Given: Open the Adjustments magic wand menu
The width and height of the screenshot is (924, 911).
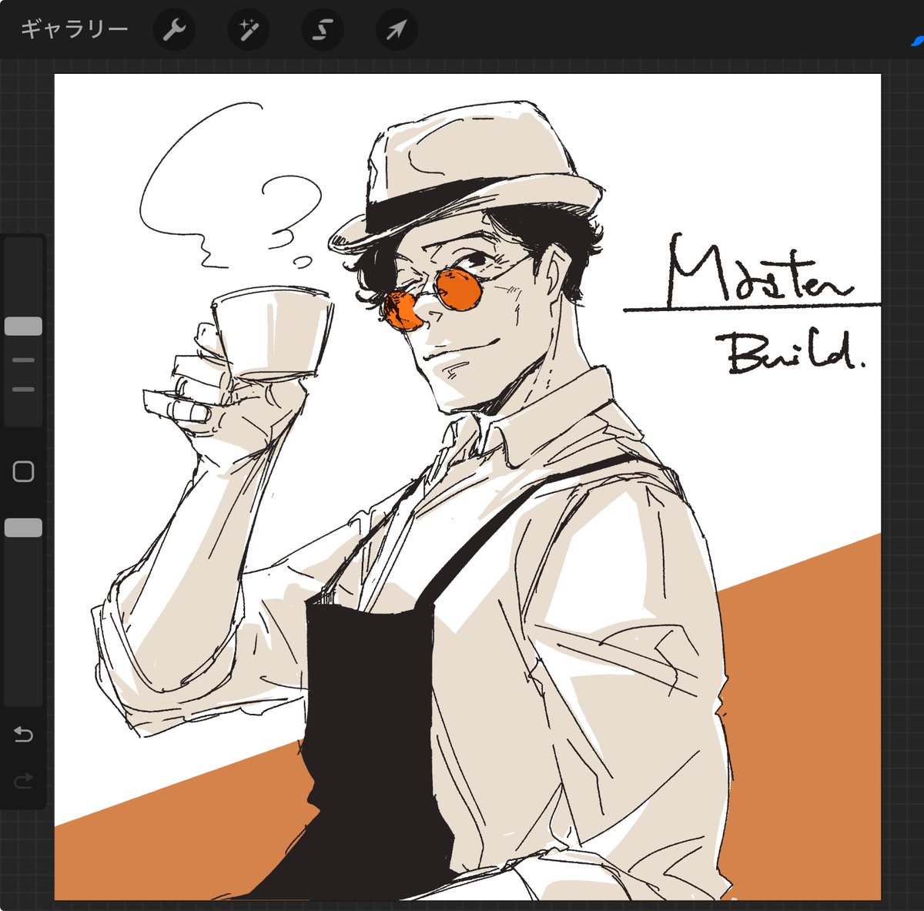Looking at the screenshot, I should (x=248, y=30).
